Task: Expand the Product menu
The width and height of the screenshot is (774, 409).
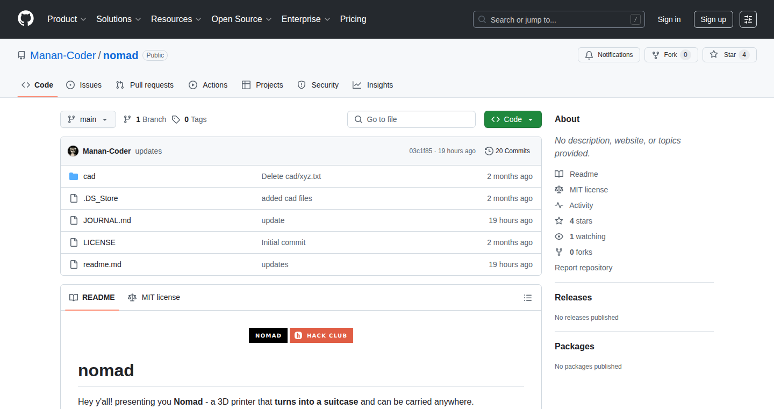Action: pos(67,19)
